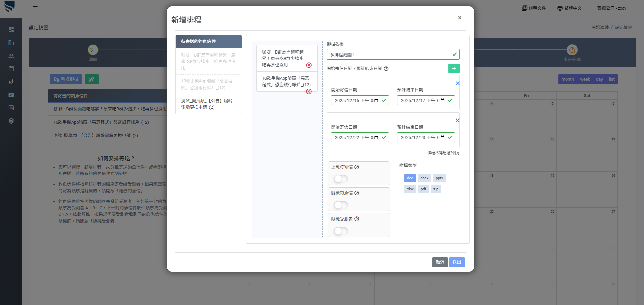Click help icon next to 隨機釣魚信

click(357, 193)
